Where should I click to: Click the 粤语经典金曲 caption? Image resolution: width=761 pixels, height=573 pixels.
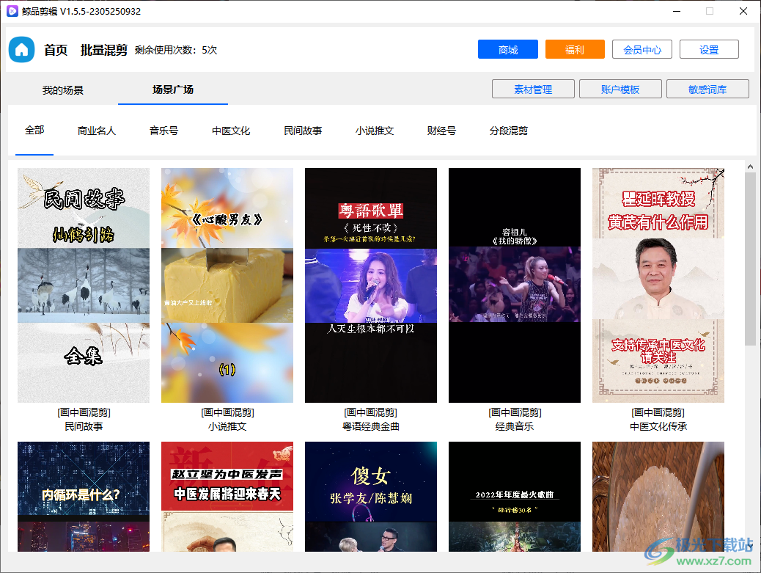(371, 426)
